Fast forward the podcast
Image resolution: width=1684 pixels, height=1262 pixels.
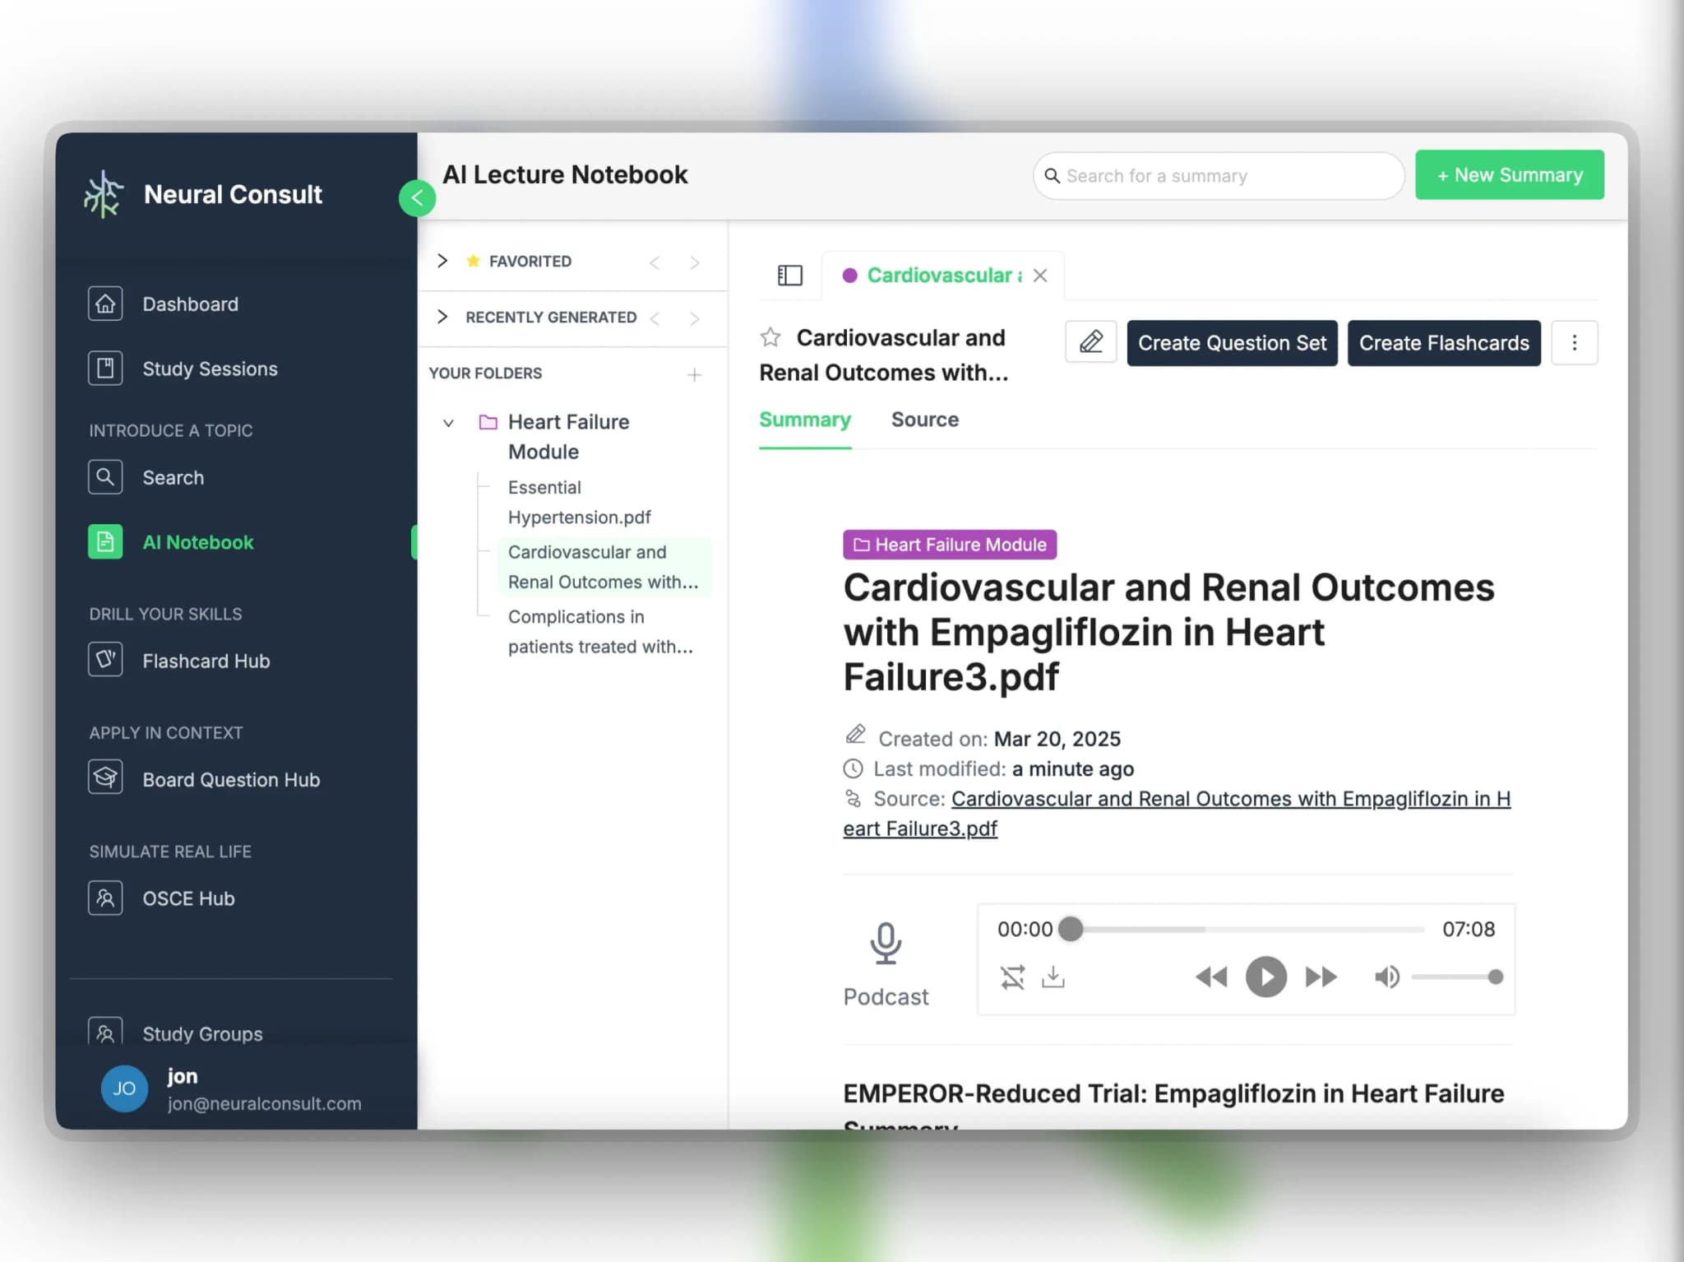1321,977
